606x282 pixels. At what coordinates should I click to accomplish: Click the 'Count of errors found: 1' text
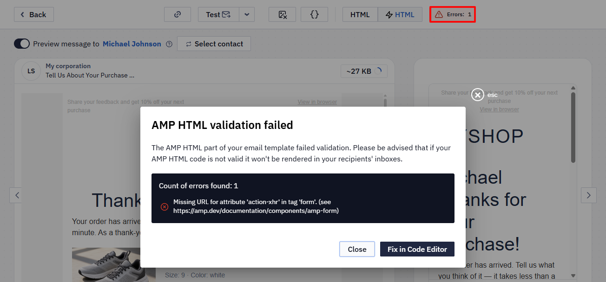pyautogui.click(x=198, y=186)
